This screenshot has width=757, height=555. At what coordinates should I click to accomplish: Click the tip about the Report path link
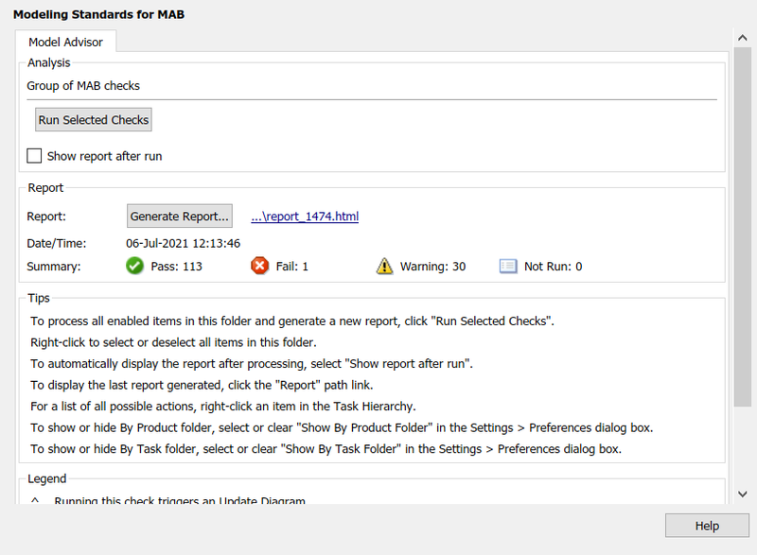(202, 385)
